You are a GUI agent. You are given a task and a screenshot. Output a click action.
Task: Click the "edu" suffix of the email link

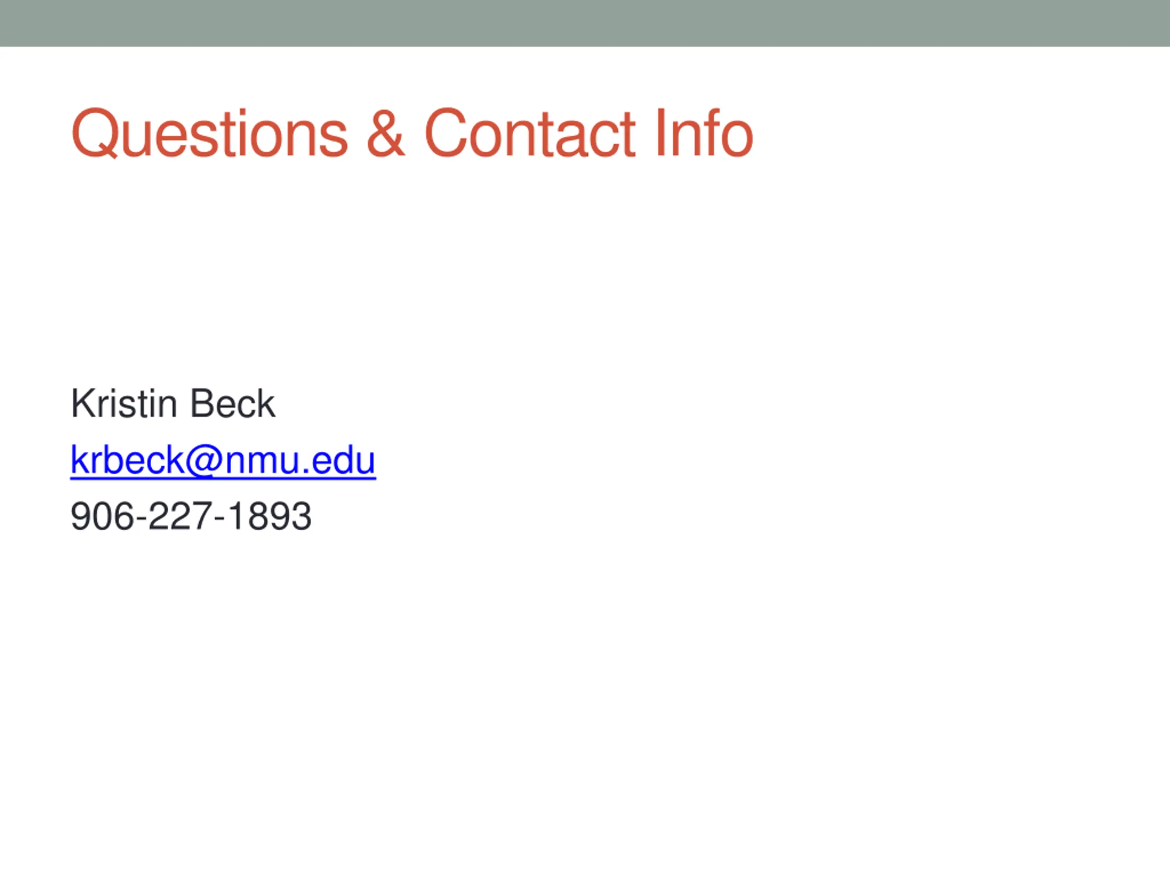(x=344, y=460)
